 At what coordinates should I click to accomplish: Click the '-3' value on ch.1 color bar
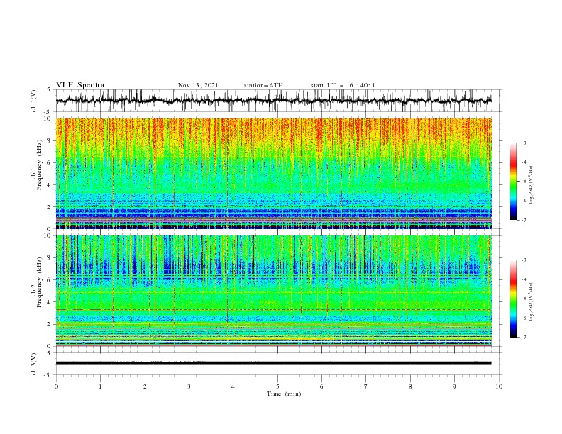coord(523,143)
